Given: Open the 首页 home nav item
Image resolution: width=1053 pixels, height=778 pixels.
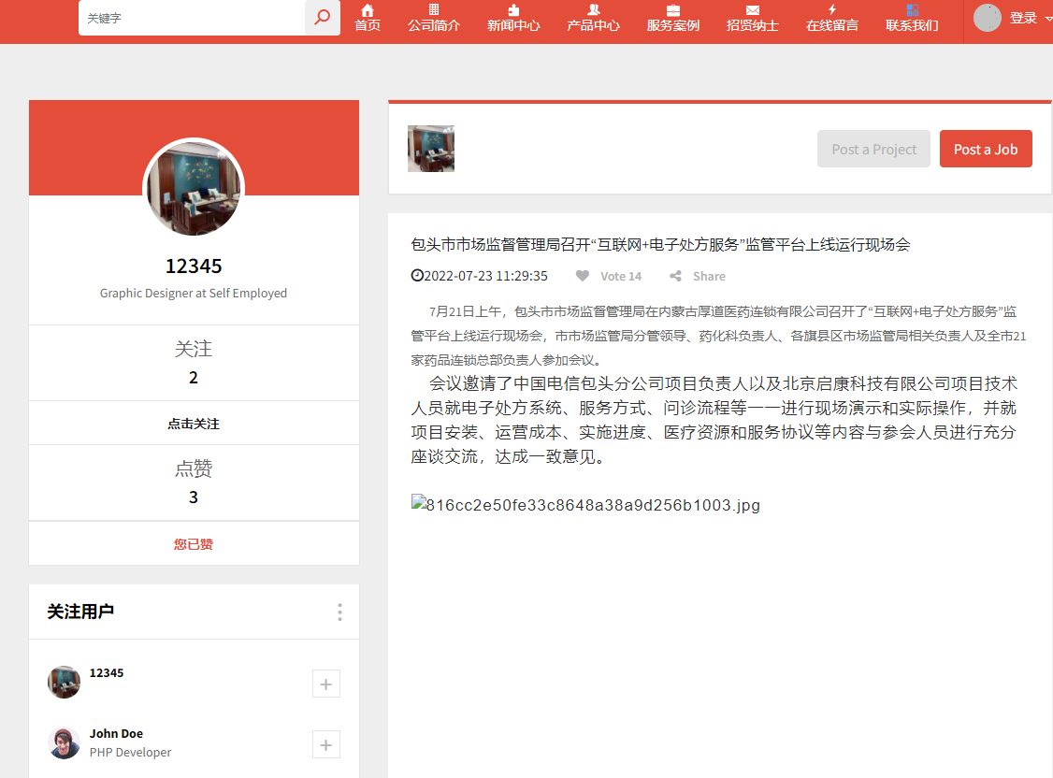Looking at the screenshot, I should [x=368, y=18].
